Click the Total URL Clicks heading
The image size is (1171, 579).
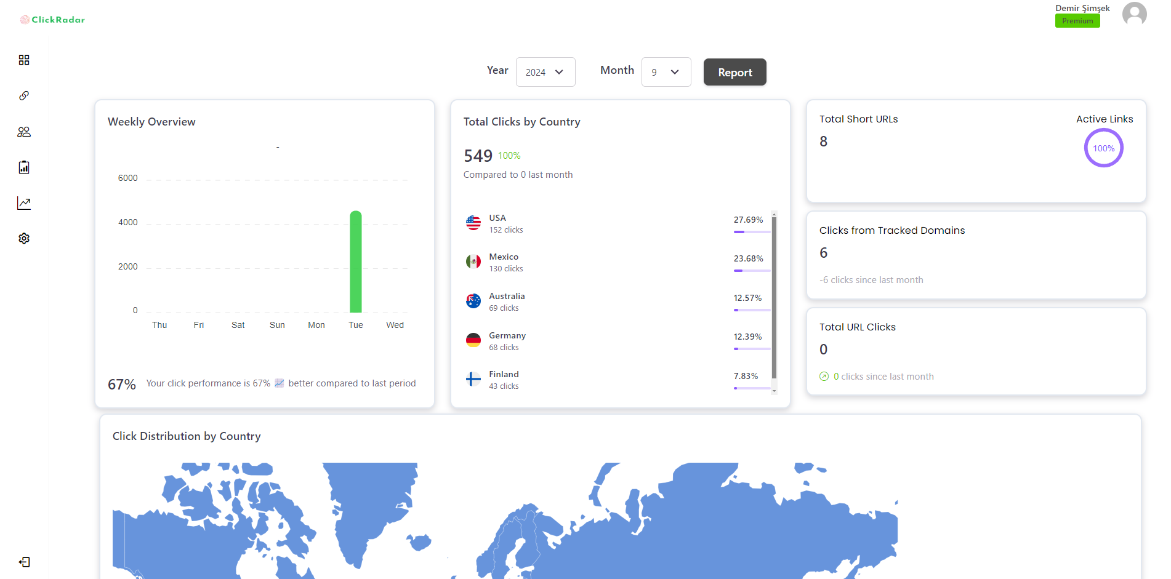(857, 327)
